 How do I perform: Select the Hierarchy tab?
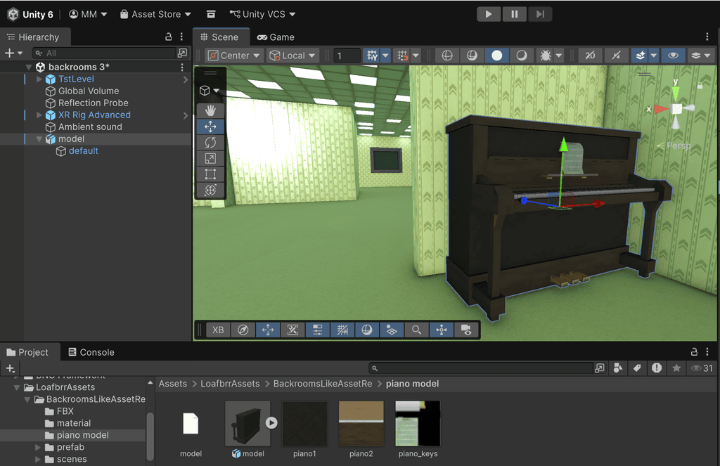[x=34, y=37]
